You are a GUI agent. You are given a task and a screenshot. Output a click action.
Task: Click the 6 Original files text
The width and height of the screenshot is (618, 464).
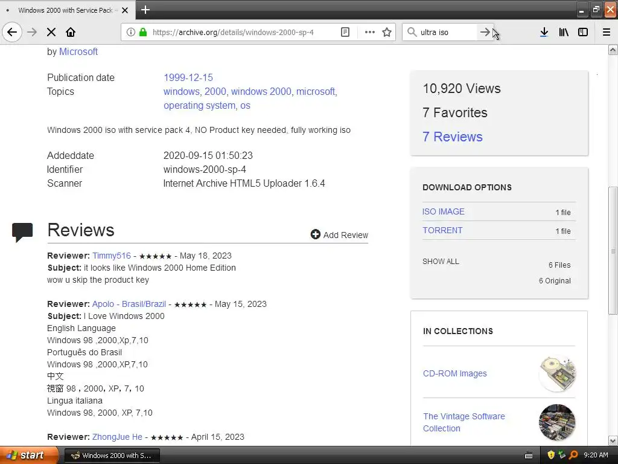[x=555, y=281]
